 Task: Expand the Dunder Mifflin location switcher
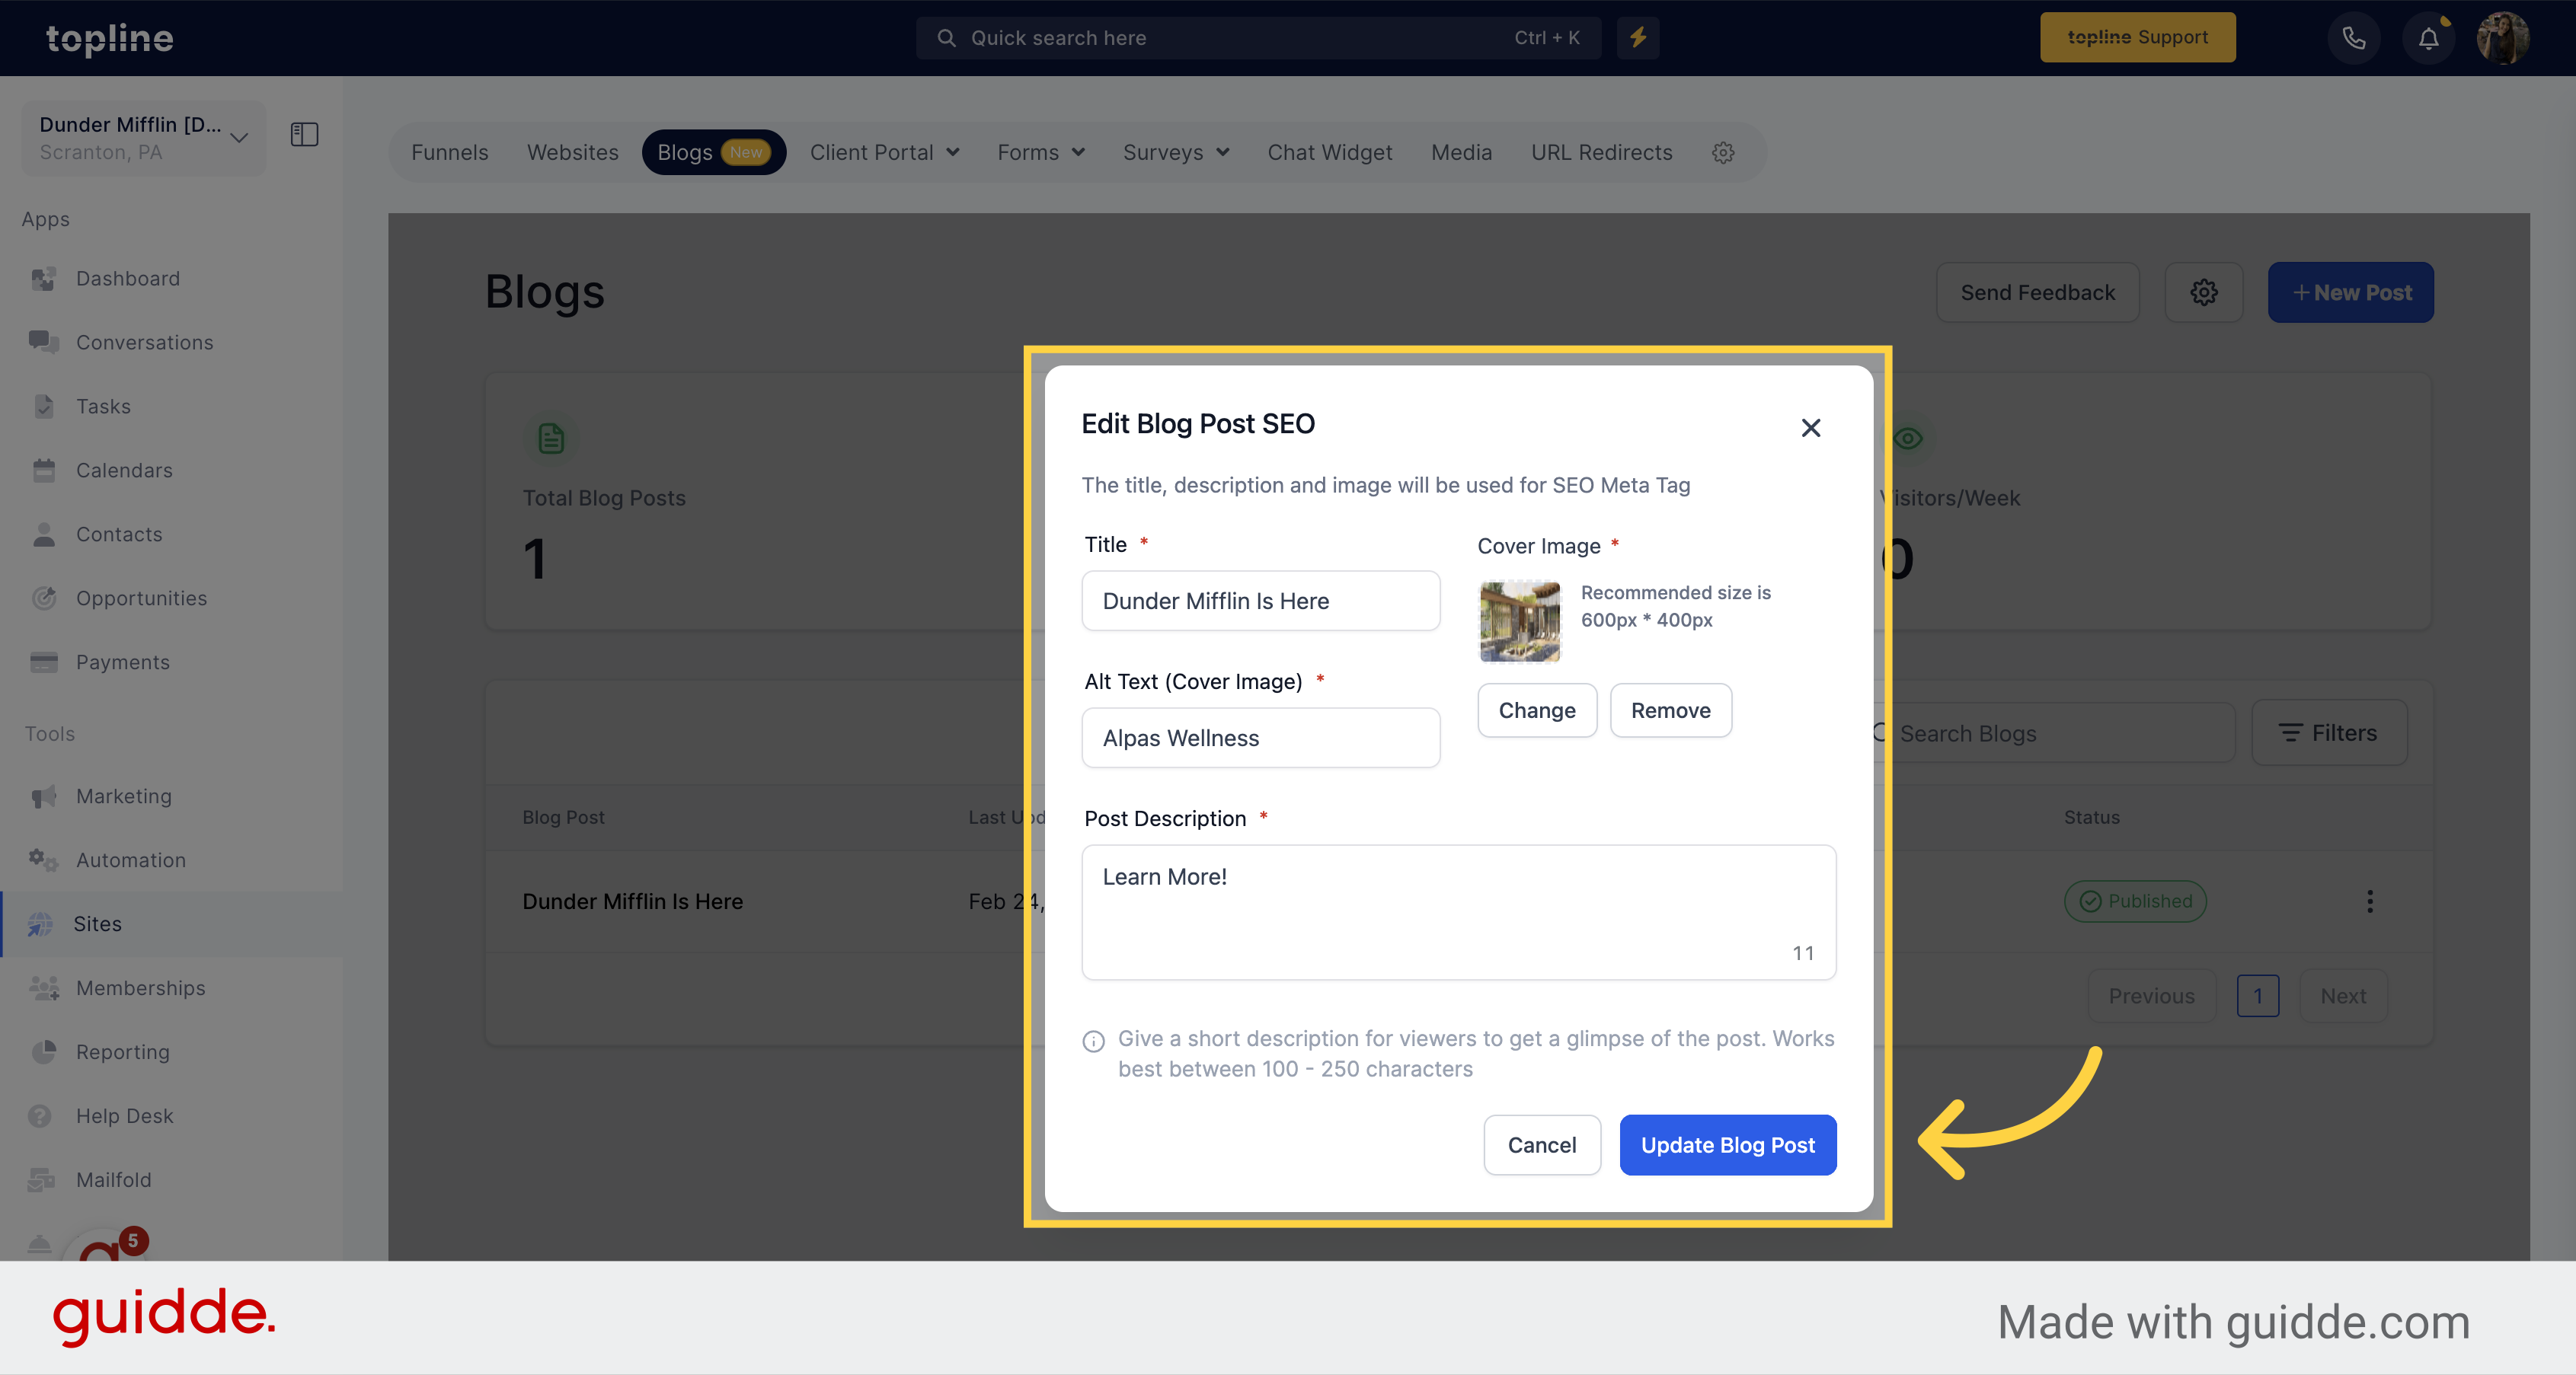pos(144,138)
